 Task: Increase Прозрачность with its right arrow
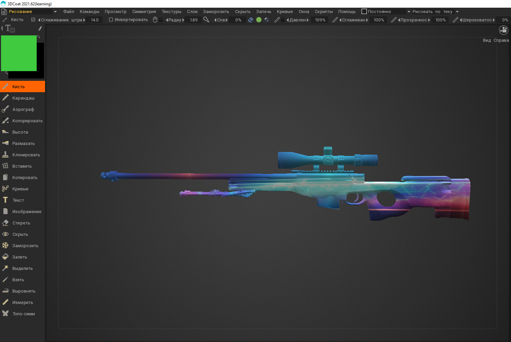point(429,20)
